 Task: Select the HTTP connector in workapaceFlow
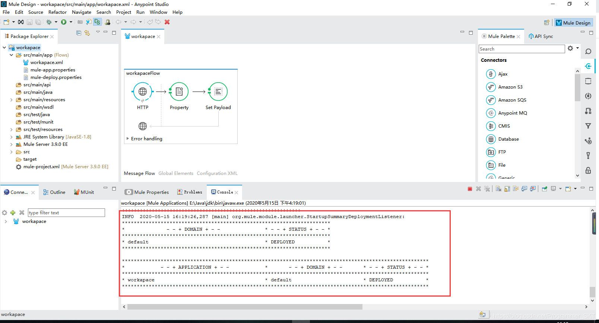[x=143, y=92]
